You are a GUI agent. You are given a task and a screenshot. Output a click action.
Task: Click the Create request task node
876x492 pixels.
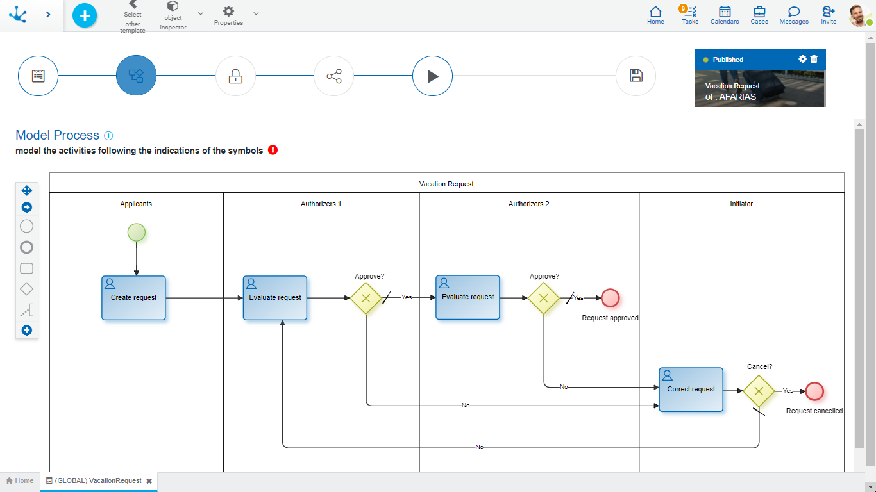133,298
